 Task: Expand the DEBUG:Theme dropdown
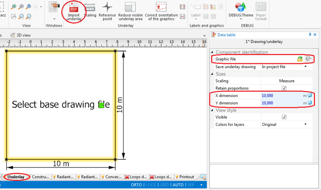[x=241, y=19]
